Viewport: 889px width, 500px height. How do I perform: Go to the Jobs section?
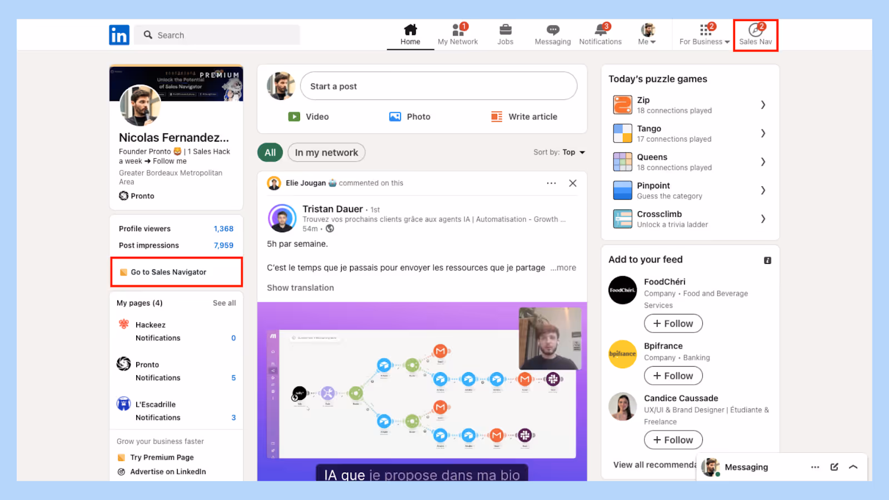click(x=505, y=34)
